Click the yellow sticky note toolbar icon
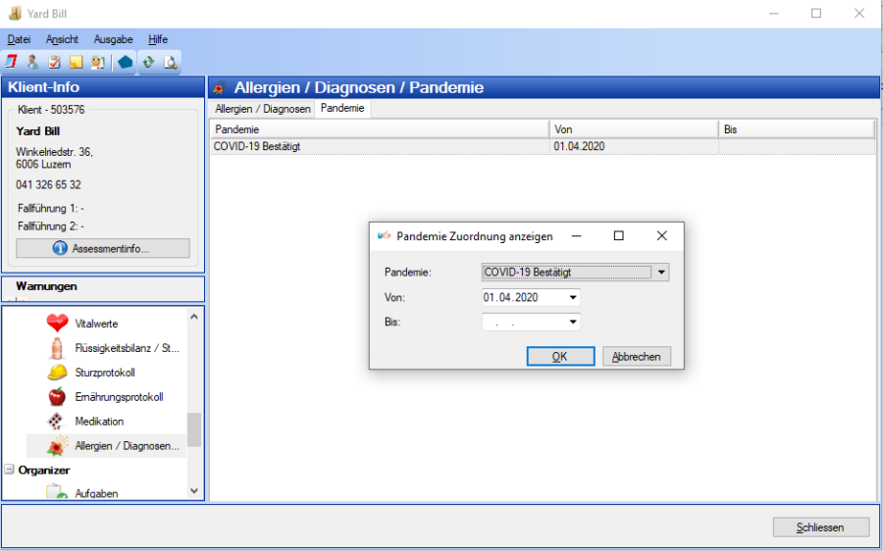Screen dimensions: 883x551 click(76, 62)
